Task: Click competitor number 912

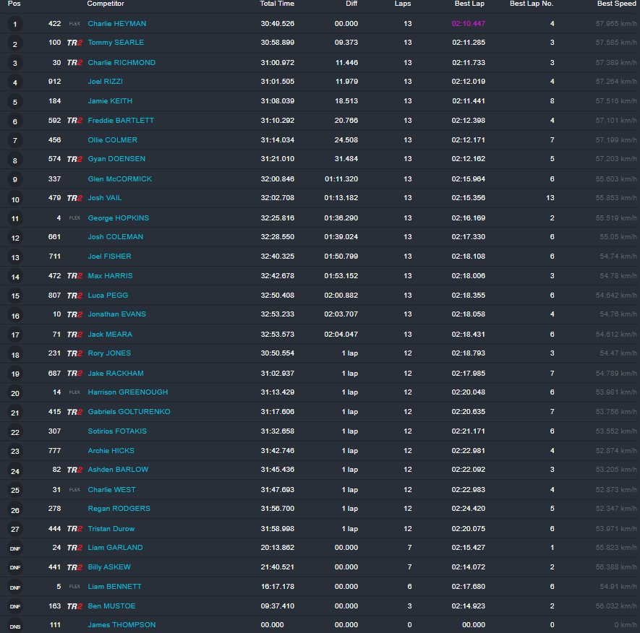Action: (x=54, y=82)
